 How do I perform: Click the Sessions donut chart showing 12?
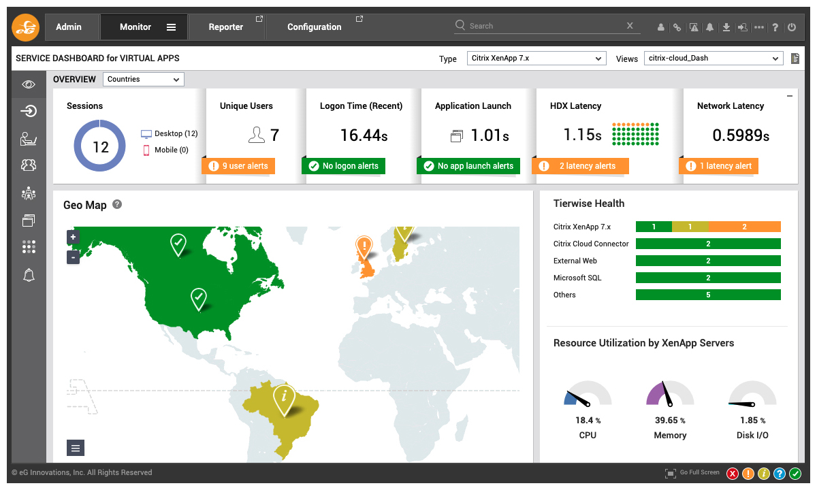(101, 147)
